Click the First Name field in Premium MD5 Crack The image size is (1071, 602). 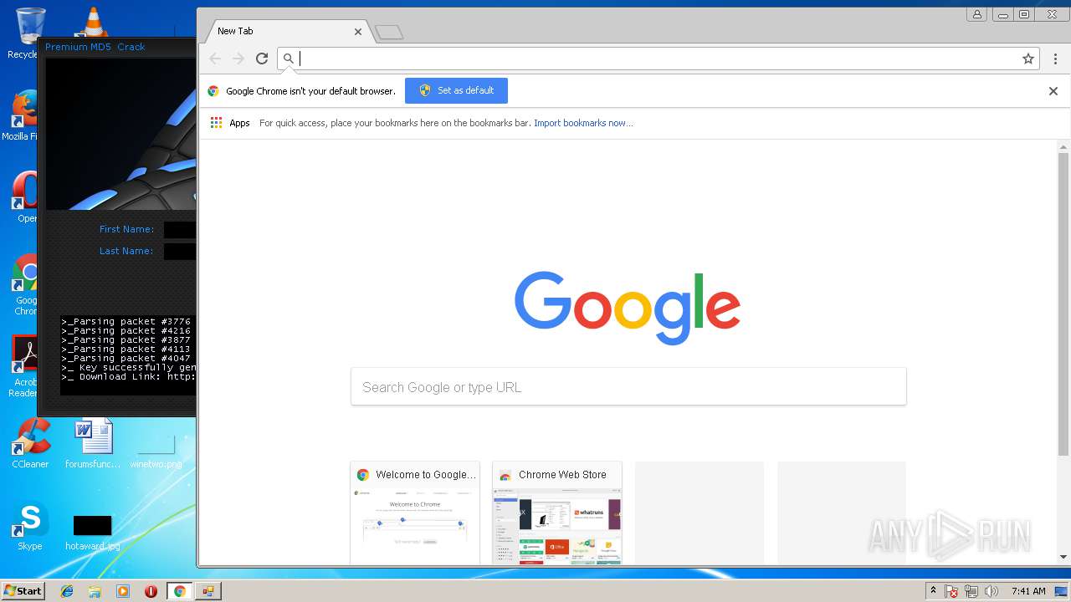(180, 230)
